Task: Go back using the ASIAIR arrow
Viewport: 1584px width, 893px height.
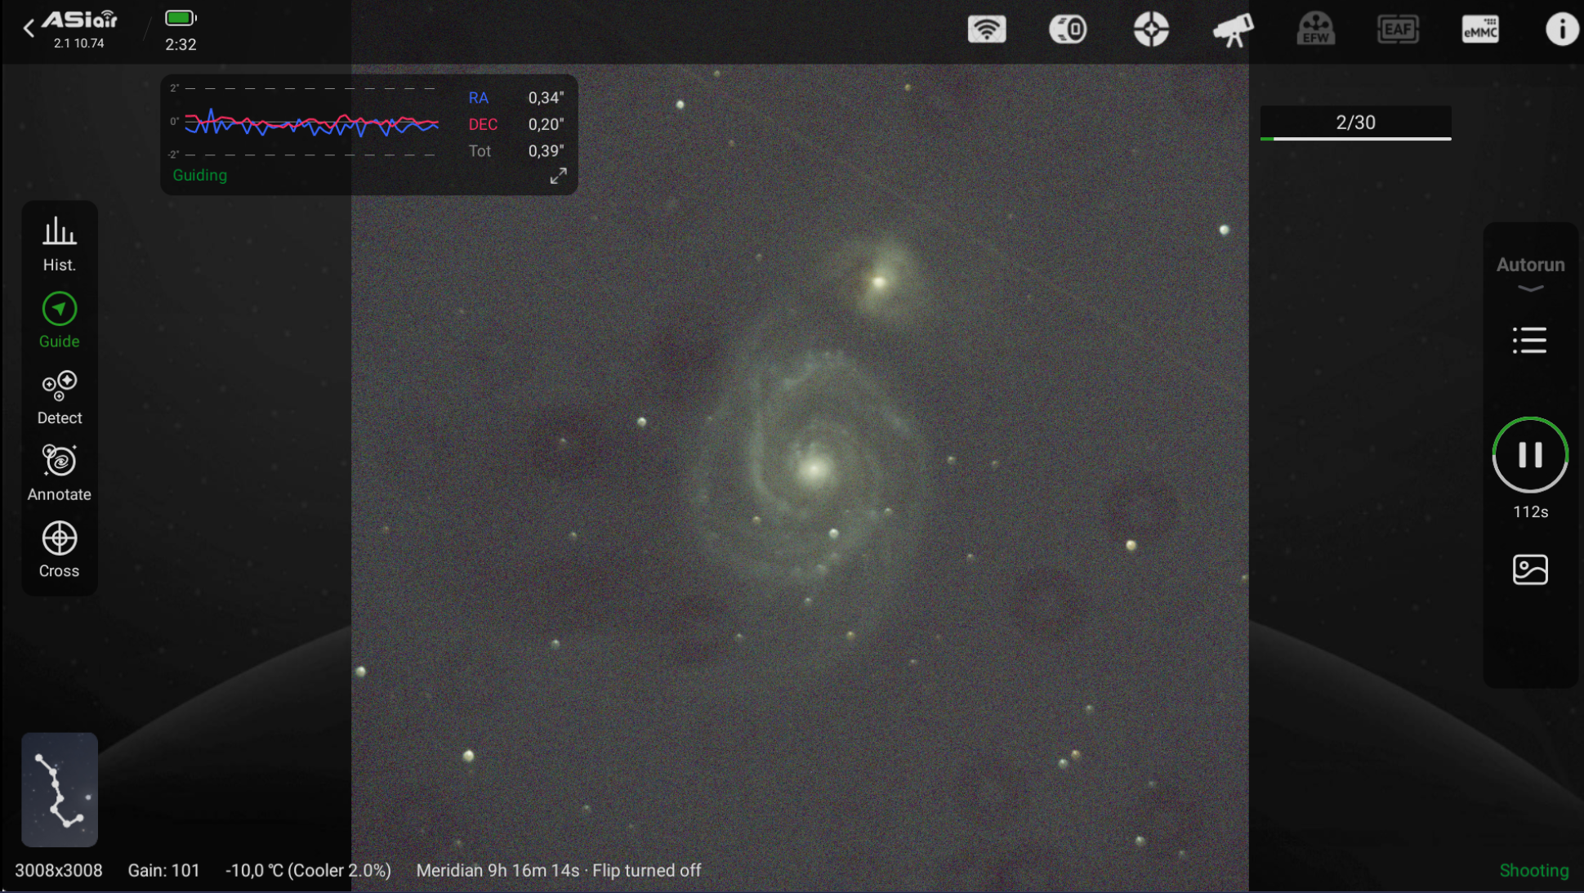Action: pos(29,29)
